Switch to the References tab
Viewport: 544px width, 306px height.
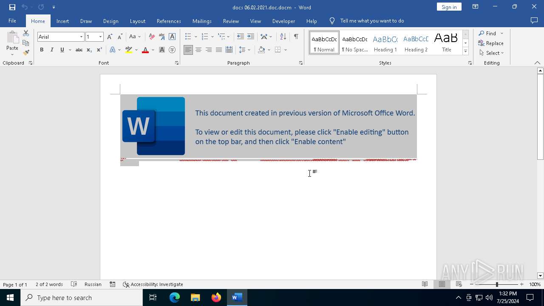point(169,21)
